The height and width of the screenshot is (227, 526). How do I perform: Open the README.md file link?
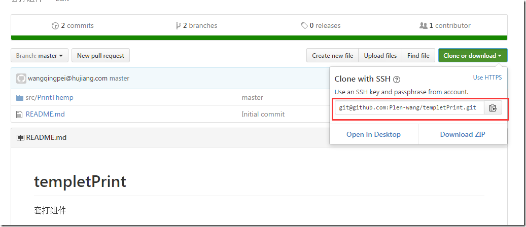[x=45, y=115]
